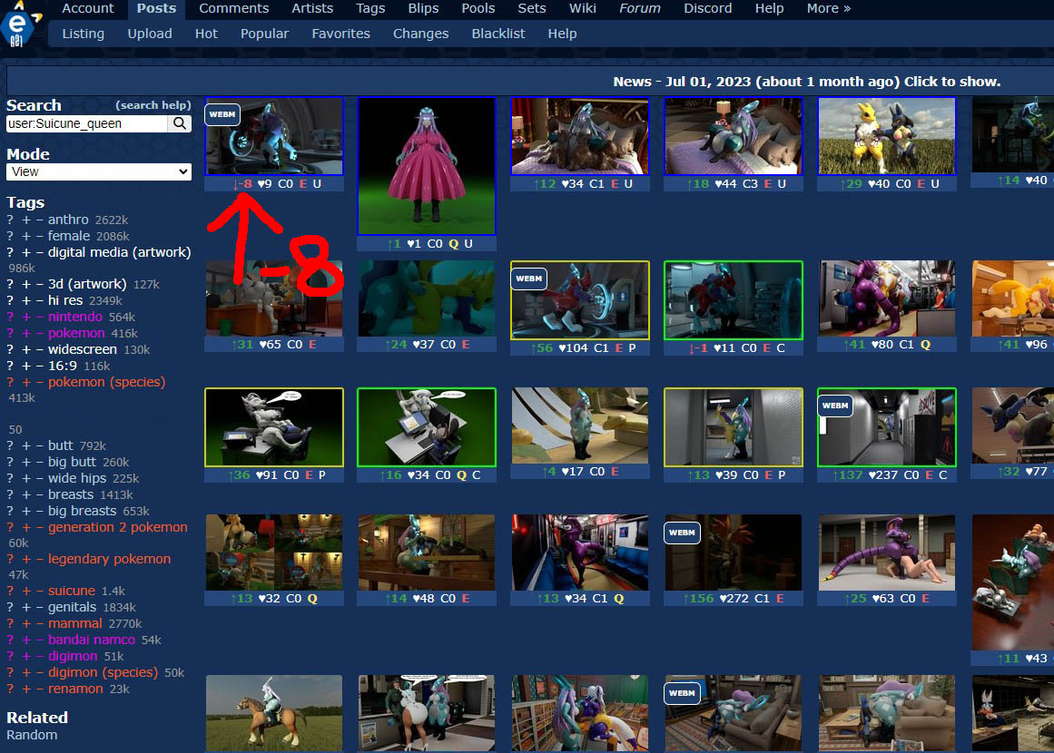Exclude digimon (species) tag with minus

40,672
